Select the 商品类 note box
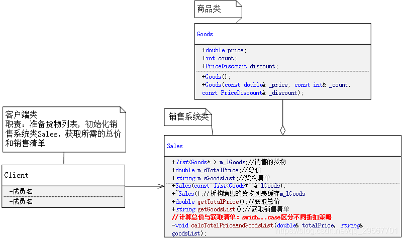The image size is (402, 240). pyautogui.click(x=218, y=9)
